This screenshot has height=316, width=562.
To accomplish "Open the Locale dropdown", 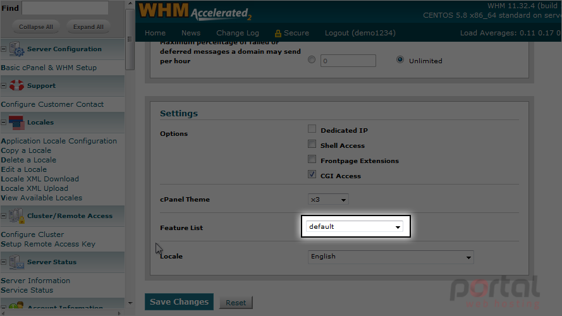I will tap(391, 257).
